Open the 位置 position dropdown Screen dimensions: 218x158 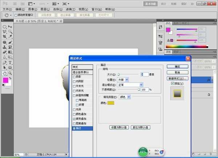pos(121,80)
